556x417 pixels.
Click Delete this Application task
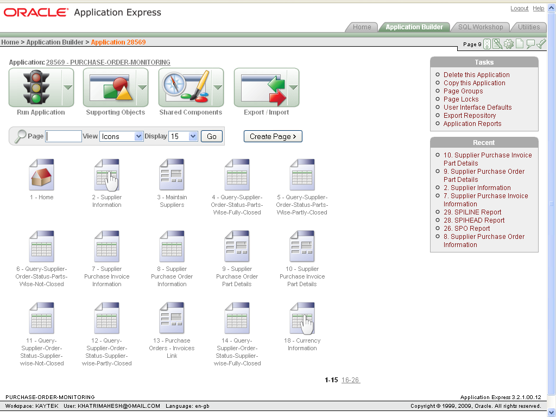(476, 74)
